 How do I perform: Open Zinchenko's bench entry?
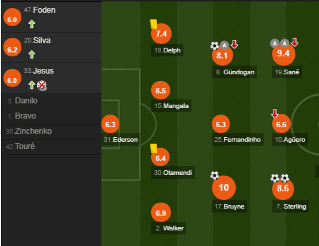[x=33, y=131]
